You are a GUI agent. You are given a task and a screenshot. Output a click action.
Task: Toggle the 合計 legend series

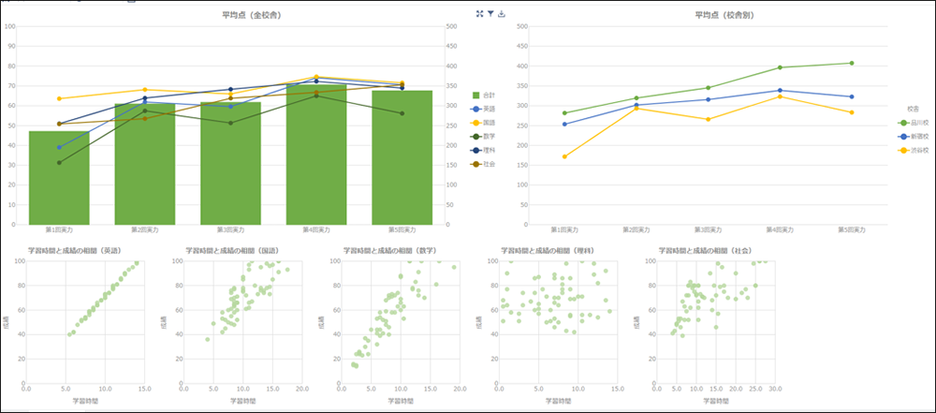pos(483,95)
